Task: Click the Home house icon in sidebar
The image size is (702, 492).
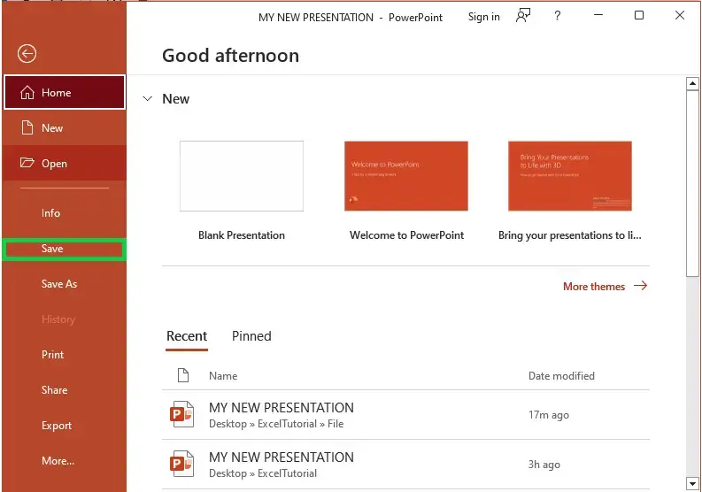Action: [27, 93]
